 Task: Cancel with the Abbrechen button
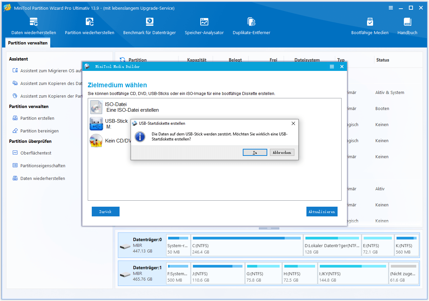(x=282, y=153)
